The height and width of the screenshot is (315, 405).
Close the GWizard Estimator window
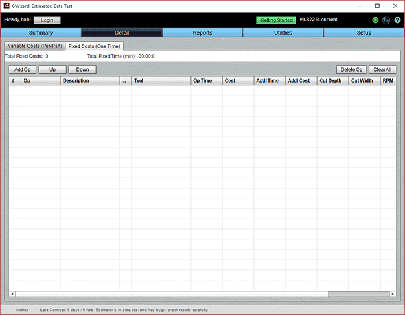click(395, 6)
